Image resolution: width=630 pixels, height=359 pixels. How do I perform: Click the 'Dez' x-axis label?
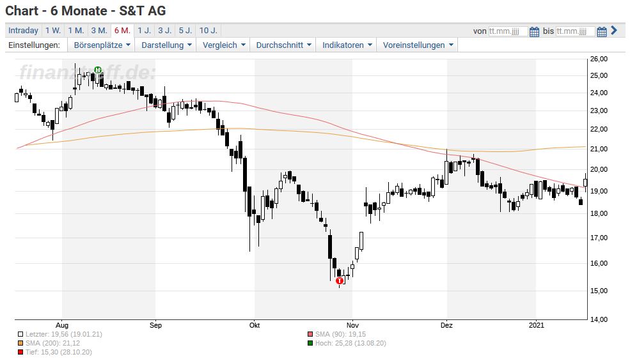pyautogui.click(x=446, y=325)
